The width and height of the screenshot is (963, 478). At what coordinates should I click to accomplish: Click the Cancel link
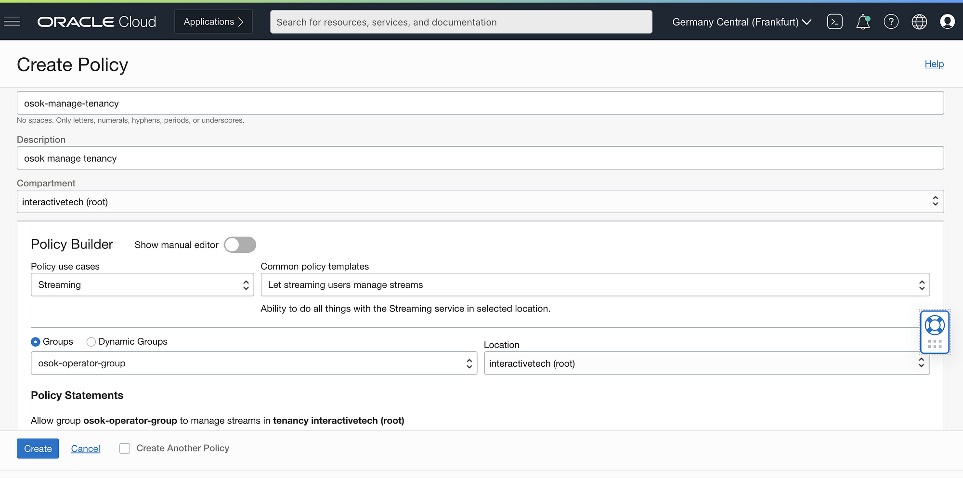point(86,449)
